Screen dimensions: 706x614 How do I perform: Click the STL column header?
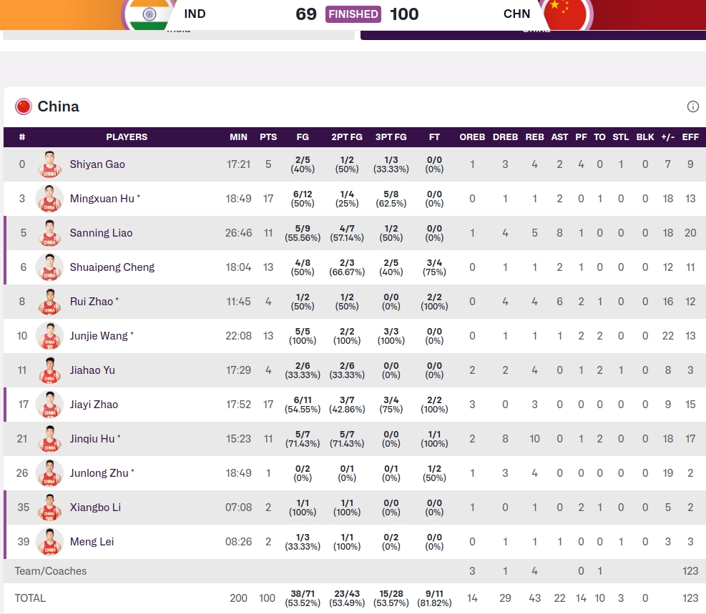(x=620, y=137)
